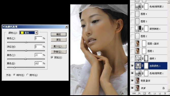Click the 黑色(B) slider handle
Image resolution: width=170 pixels, height=96 pixels.
pyautogui.click(x=14, y=67)
